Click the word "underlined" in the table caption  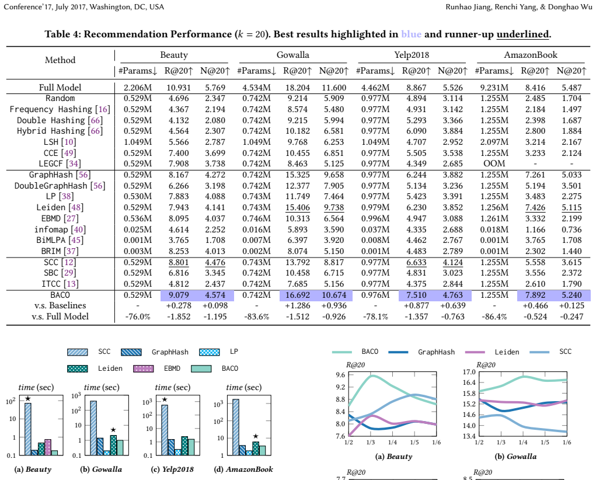tap(522, 34)
